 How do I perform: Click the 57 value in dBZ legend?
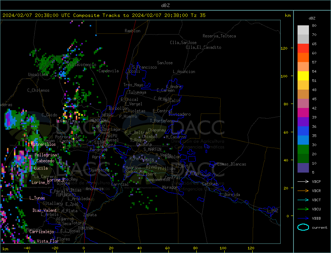(x=314, y=62)
